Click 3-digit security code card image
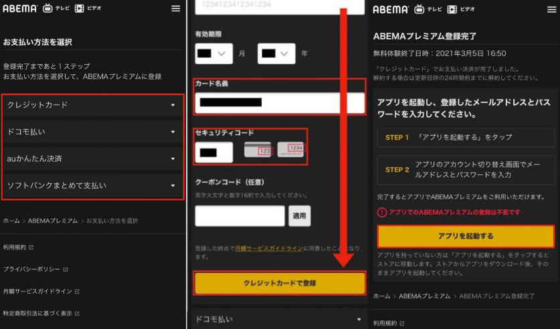The height and width of the screenshot is (329, 560). (258, 150)
